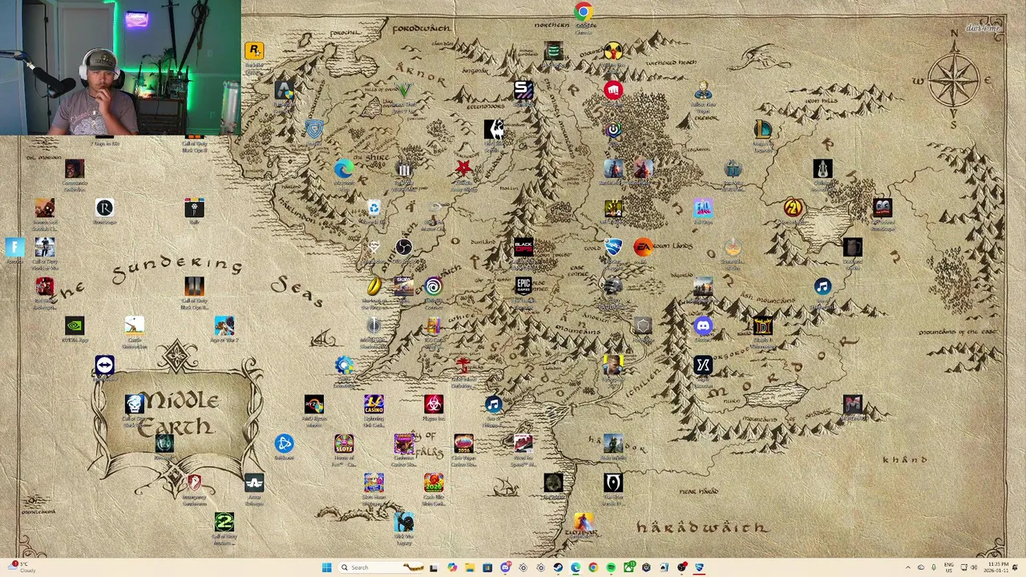Select the Black Ops desktop icon
Image resolution: width=1026 pixels, height=577 pixels.
tap(523, 247)
